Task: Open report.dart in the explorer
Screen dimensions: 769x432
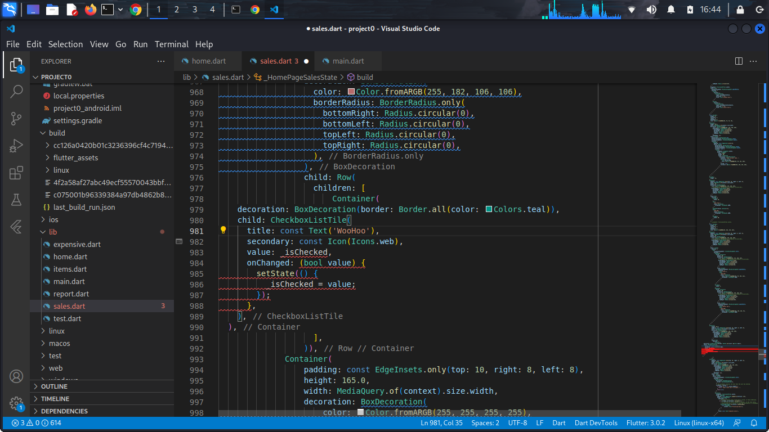Action: [x=102, y=294]
